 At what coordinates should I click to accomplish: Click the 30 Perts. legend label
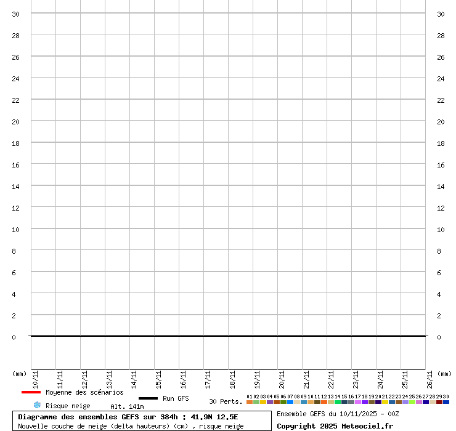[x=226, y=401]
